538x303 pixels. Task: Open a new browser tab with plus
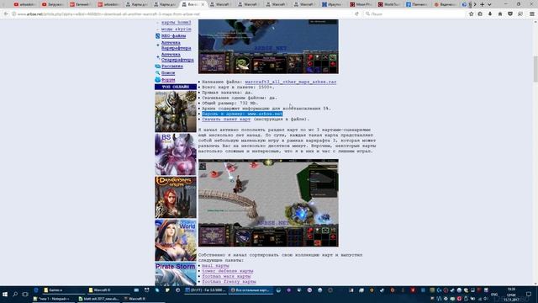[482, 4]
